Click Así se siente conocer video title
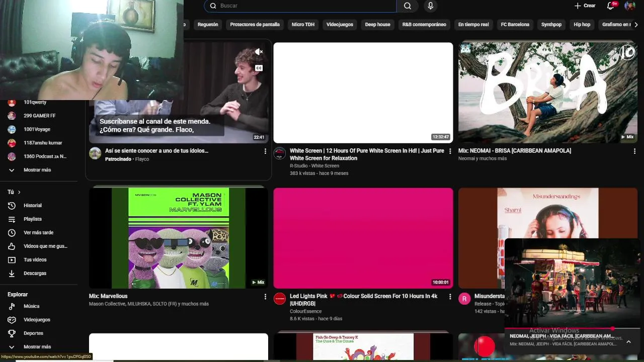 [156, 151]
